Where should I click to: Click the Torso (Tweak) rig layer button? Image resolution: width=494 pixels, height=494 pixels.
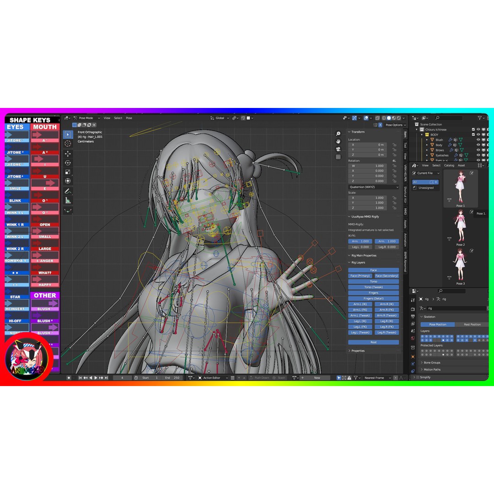[x=373, y=287]
